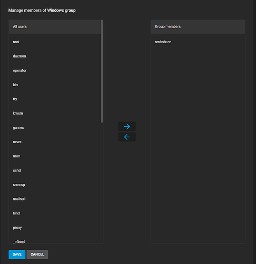The height and width of the screenshot is (264, 256).
Task: Click the CANCEL button
Action: point(37,254)
